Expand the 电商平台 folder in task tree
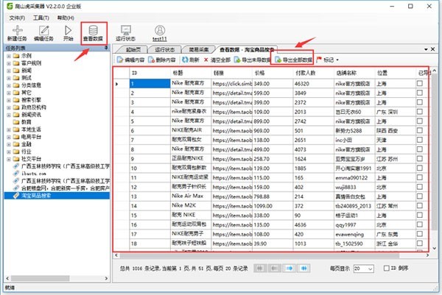Image resolution: width=442 pixels, height=295 pixels. click(x=9, y=137)
